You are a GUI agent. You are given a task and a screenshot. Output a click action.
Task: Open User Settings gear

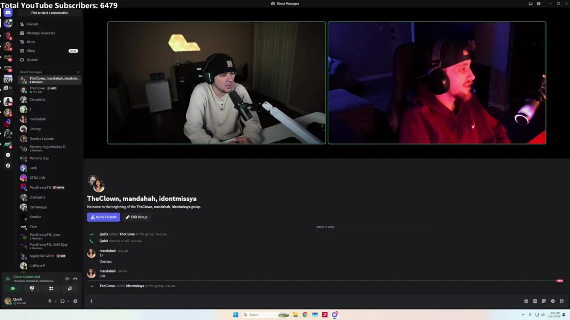click(75, 301)
